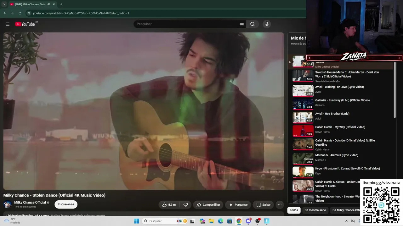Open the Compartilhar share dialog
Viewport: 403px width, 226px height.
point(208,205)
